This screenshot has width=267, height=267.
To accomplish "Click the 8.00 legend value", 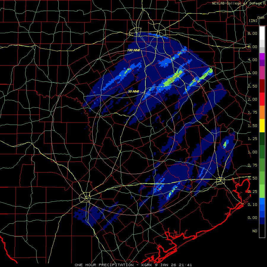I will (x=252, y=33).
